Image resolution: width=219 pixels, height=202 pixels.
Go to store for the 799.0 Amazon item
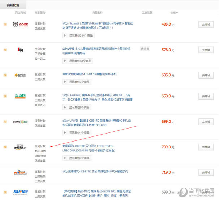pyautogui.click(x=206, y=147)
